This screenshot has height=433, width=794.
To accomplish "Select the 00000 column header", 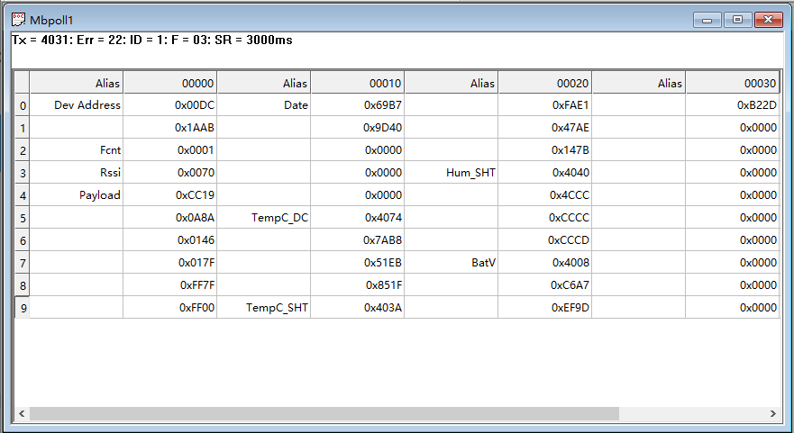I will (170, 83).
